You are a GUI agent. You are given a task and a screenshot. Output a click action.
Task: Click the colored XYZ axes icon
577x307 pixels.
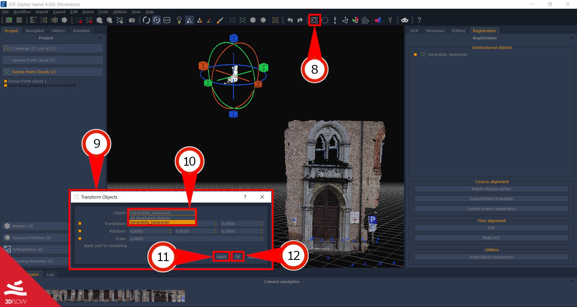[x=355, y=20]
